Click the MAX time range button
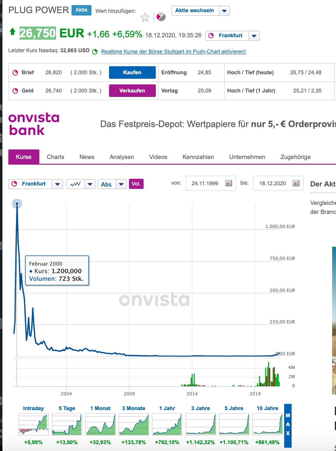 pos(288,426)
